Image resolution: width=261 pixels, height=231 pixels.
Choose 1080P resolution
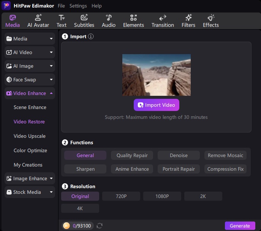(162, 196)
